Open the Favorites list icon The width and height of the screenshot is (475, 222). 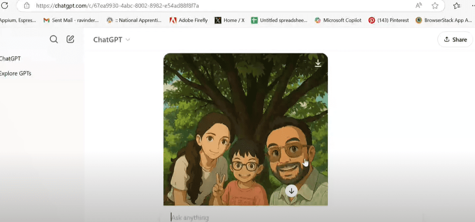pyautogui.click(x=457, y=5)
